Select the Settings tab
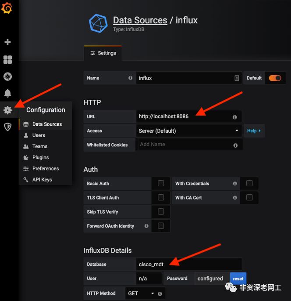Viewport: 291px width, 301px height. (103, 53)
